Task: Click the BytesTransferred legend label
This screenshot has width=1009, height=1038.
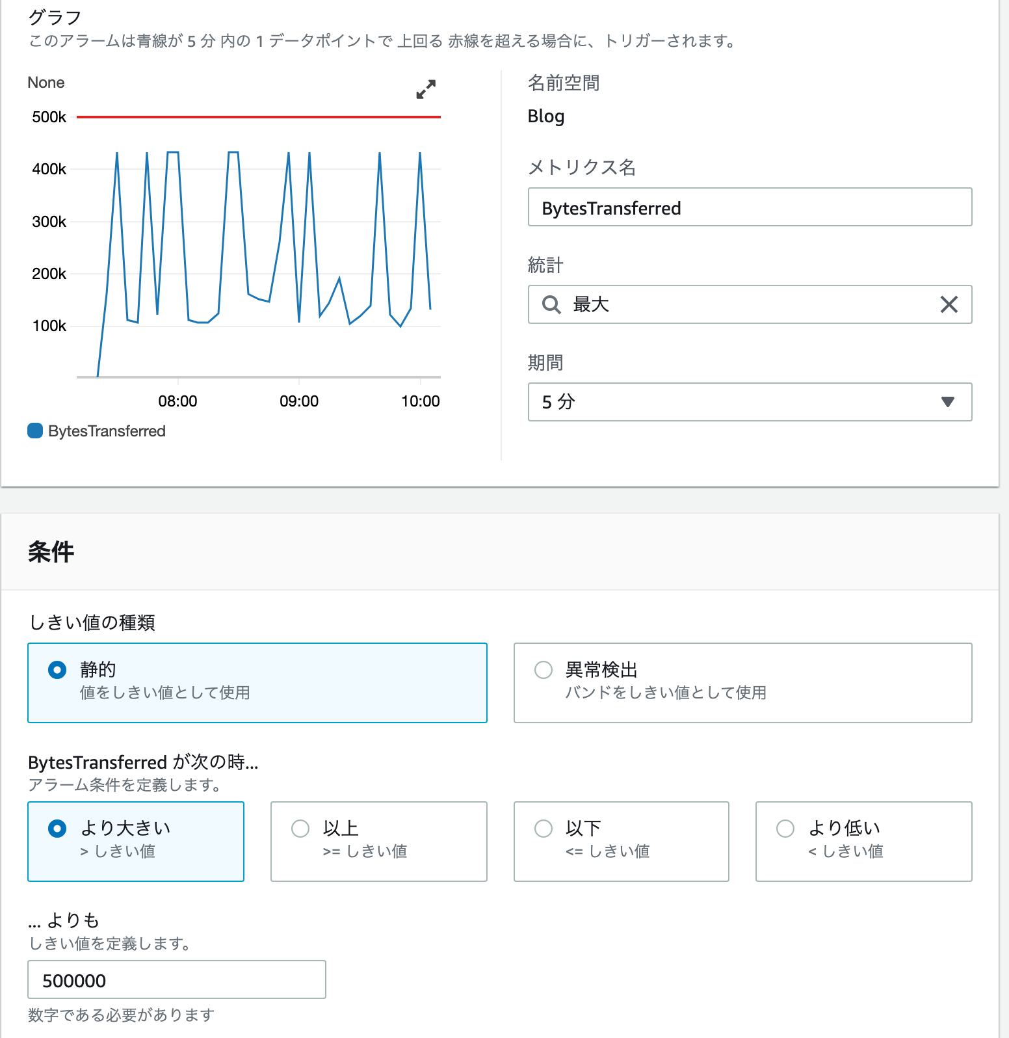Action: [x=107, y=431]
